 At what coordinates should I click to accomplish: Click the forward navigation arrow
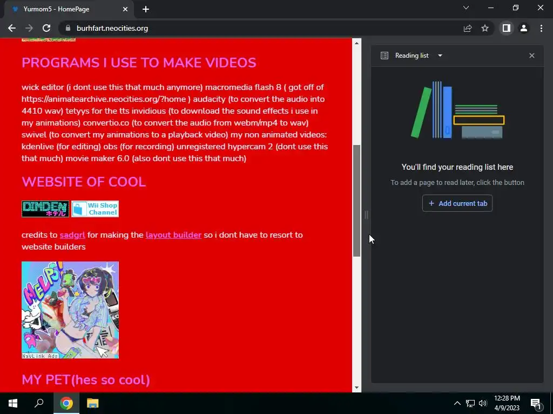[29, 28]
